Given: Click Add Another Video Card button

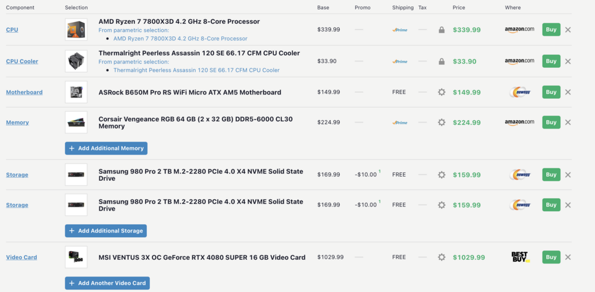Looking at the screenshot, I should (x=107, y=283).
